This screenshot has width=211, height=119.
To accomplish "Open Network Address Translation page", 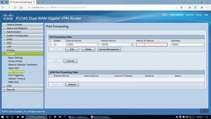I will pyautogui.click(x=23, y=65).
